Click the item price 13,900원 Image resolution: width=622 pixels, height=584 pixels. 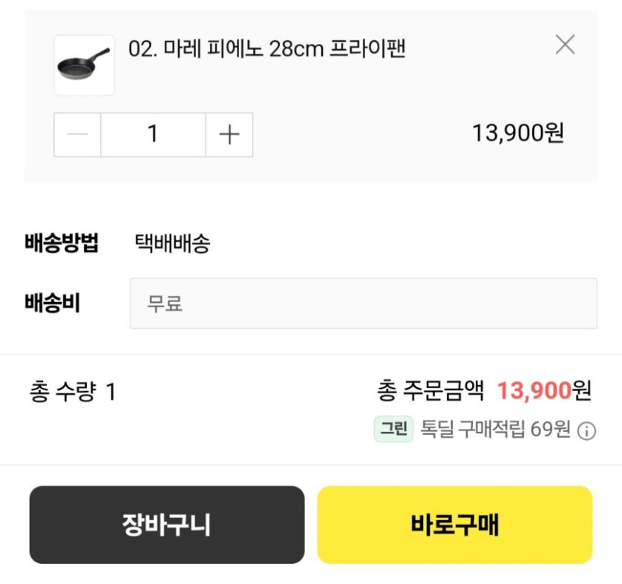pyautogui.click(x=518, y=134)
